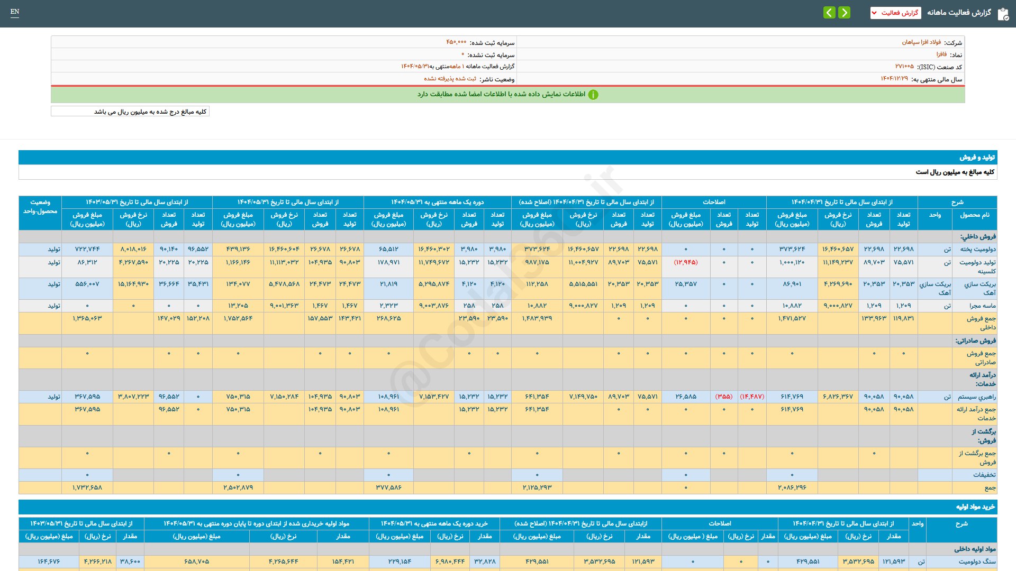Go to next report with right arrow
The image size is (1016, 571).
point(845,13)
